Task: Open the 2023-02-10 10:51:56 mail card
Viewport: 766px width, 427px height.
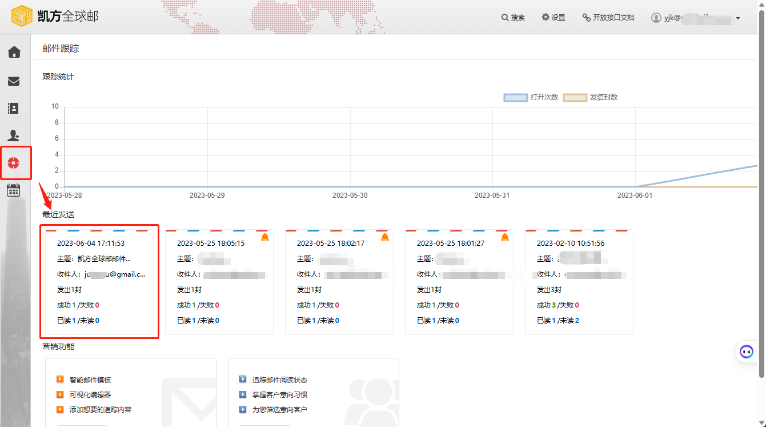Action: coord(579,282)
